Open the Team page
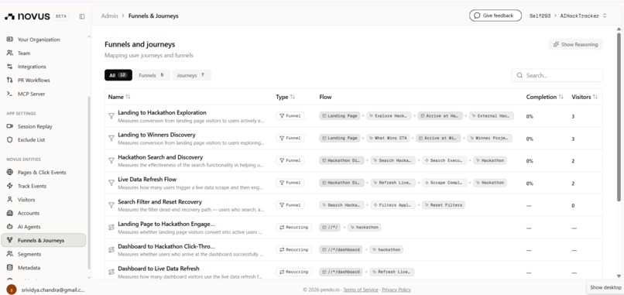The width and height of the screenshot is (624, 295). click(x=24, y=53)
